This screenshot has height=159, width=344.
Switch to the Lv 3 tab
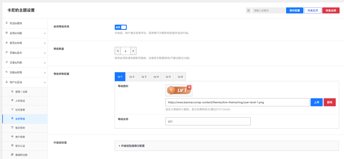coord(144,77)
